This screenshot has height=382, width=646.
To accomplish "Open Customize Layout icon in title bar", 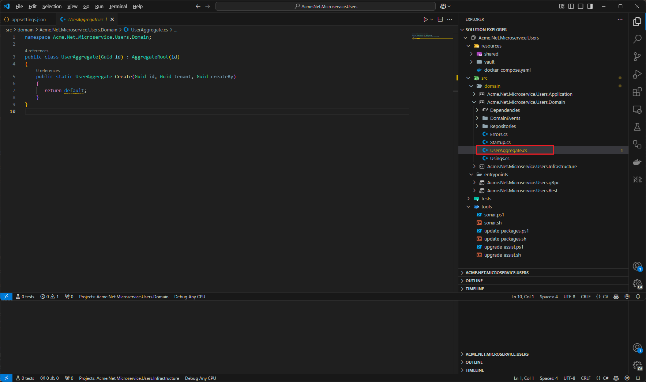I will (562, 6).
